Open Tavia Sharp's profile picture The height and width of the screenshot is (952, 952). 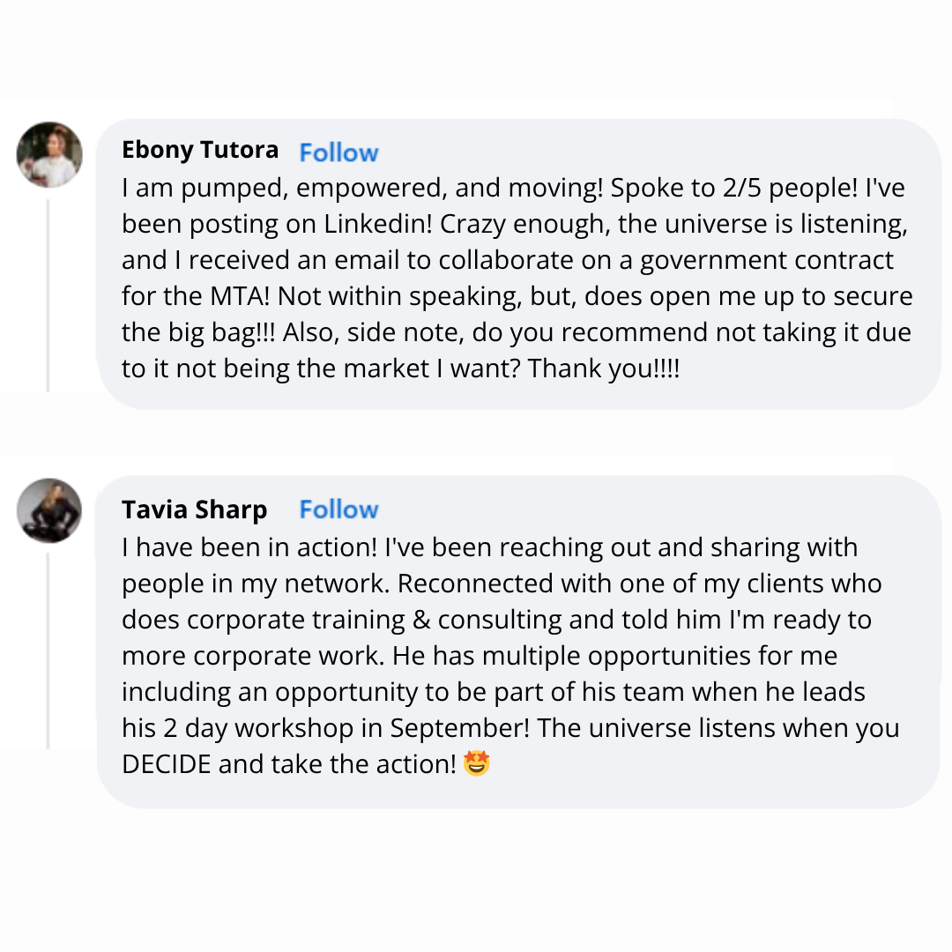pyautogui.click(x=49, y=510)
